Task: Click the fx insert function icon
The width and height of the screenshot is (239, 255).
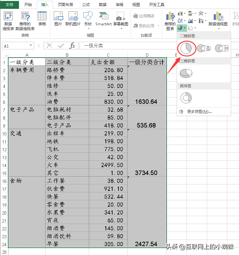Action: point(72,46)
